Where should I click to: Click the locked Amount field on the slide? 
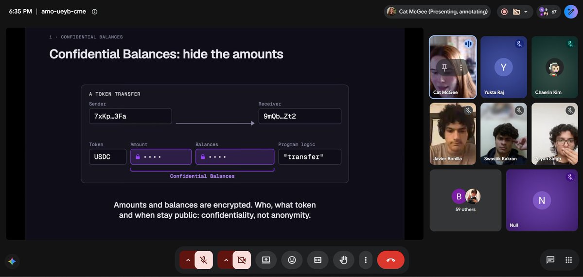[161, 156]
